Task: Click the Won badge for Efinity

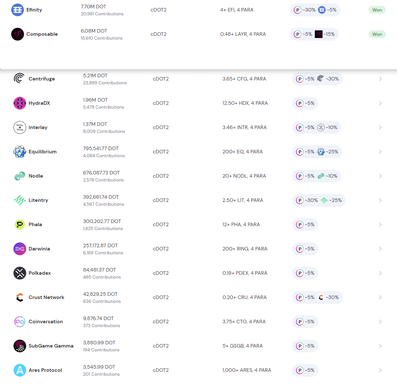Action: click(x=377, y=10)
